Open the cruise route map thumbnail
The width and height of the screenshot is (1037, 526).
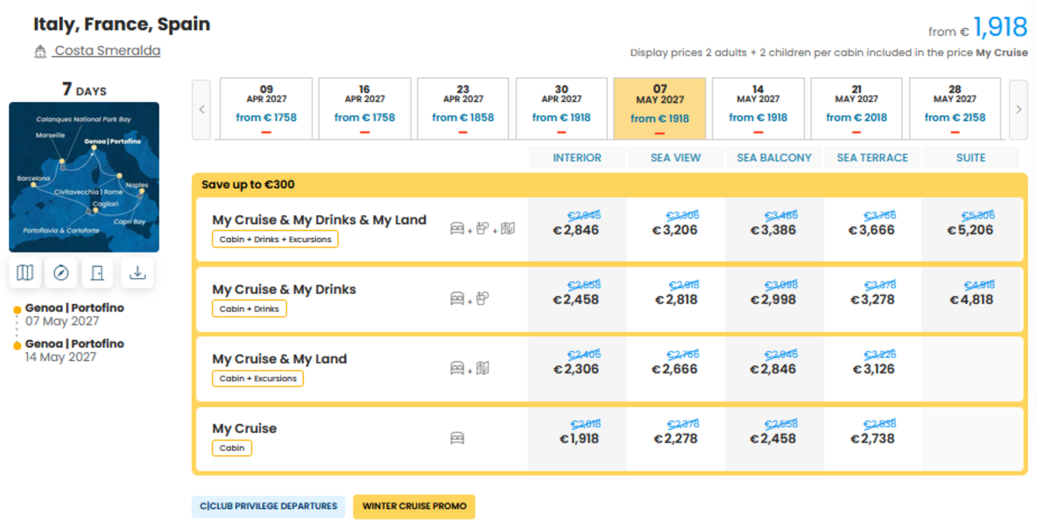84,177
